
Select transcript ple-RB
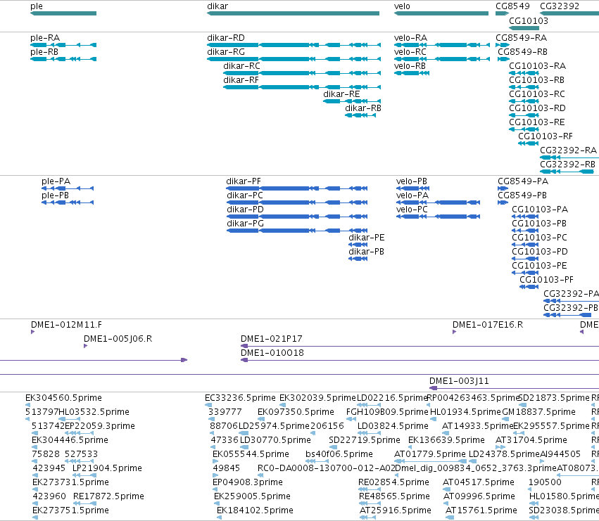tap(44, 52)
